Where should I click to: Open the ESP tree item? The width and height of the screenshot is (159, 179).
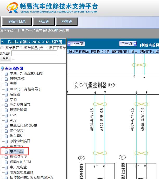pyautogui.click(x=13, y=115)
